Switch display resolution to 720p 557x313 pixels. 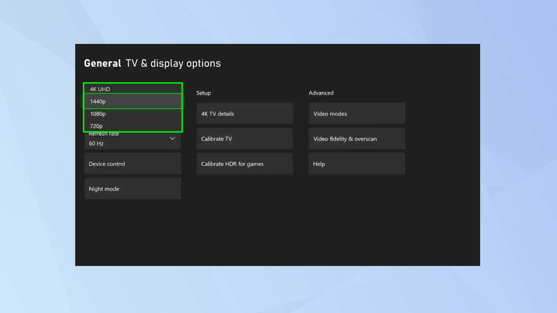133,126
